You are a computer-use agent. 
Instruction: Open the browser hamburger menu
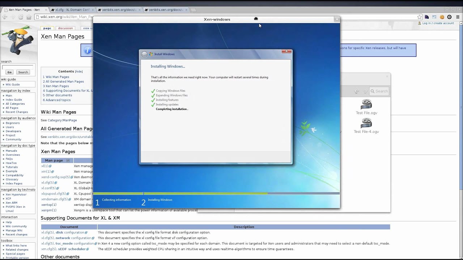pyautogui.click(x=458, y=17)
